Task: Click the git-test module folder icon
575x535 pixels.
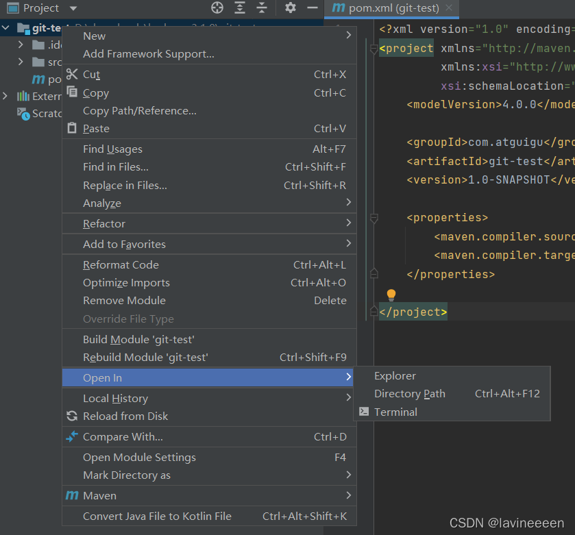Action: coord(23,28)
